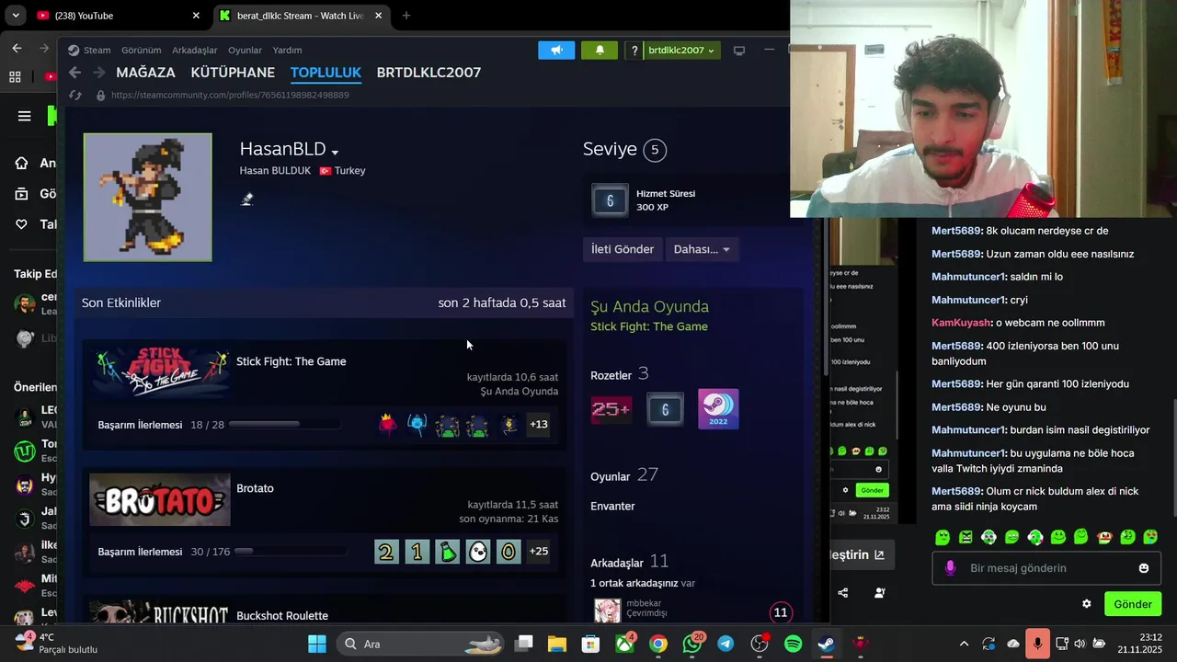Open Arkadaşlar 11 friends link
Image resolution: width=1177 pixels, height=662 pixels.
[630, 562]
